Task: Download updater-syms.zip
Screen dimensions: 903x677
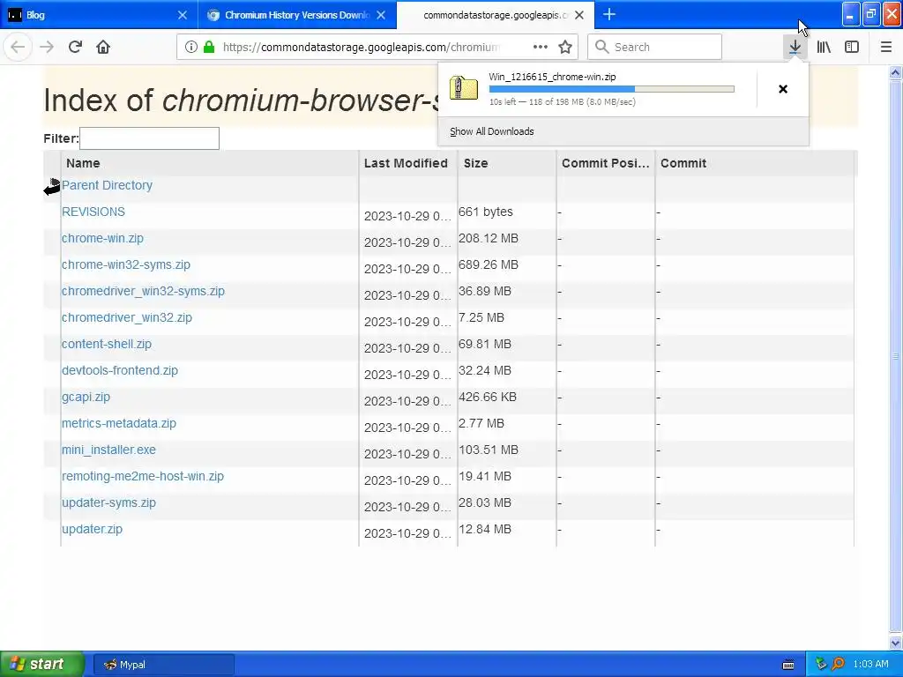Action: point(108,503)
